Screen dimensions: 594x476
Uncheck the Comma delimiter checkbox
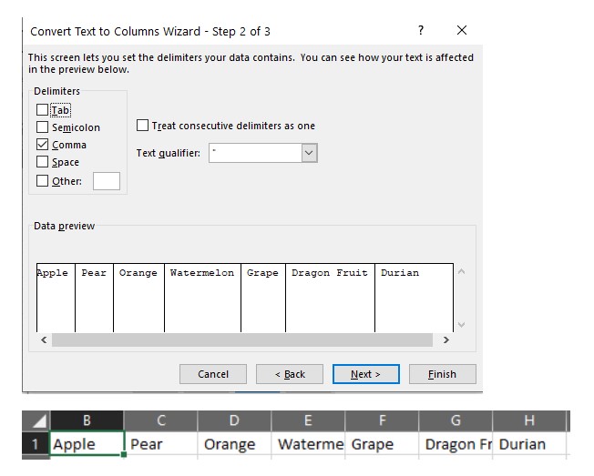coord(43,145)
